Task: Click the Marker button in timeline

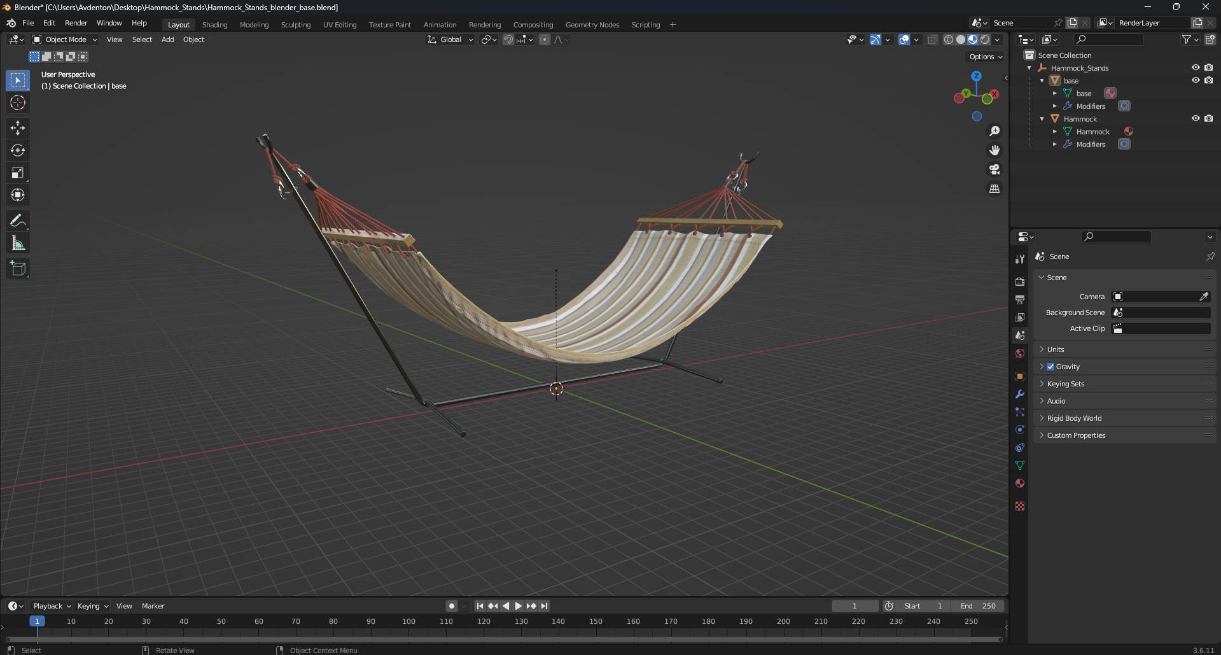Action: pyautogui.click(x=153, y=606)
